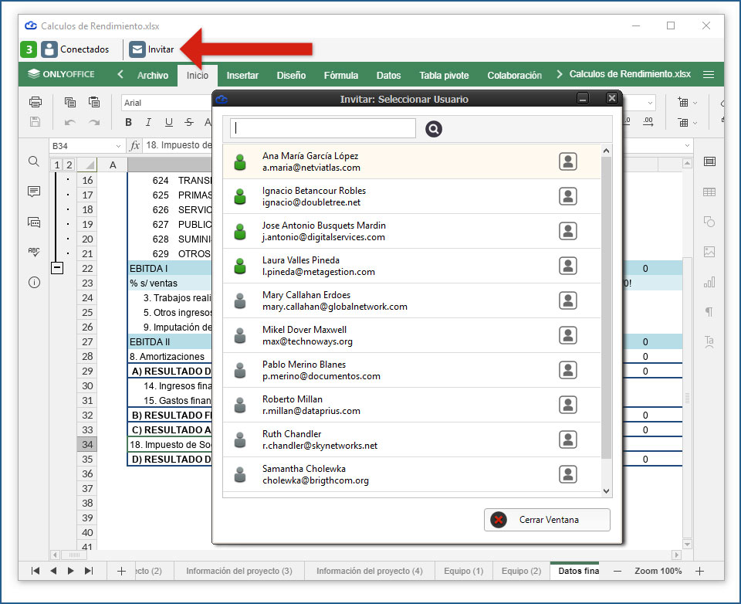Expand the formula bar

(x=687, y=146)
